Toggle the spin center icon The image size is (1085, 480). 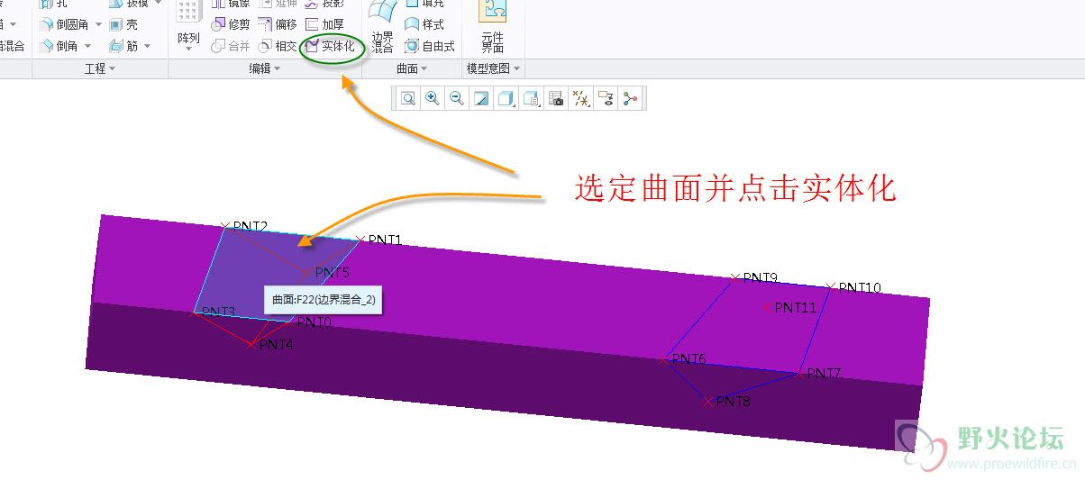pos(630,99)
